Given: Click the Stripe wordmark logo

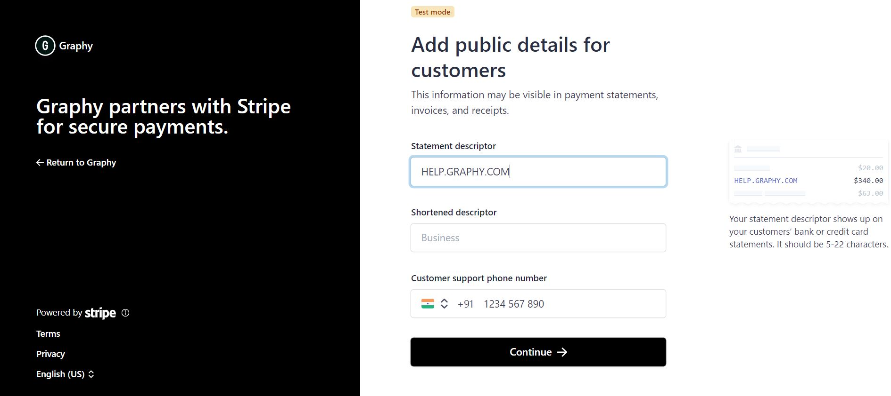Looking at the screenshot, I should pos(100,313).
